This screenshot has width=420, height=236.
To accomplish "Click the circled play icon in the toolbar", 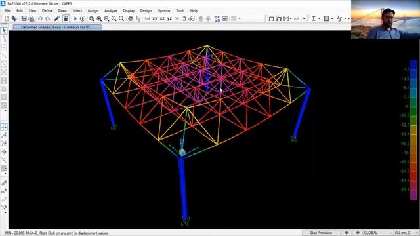I will (x=83, y=18).
